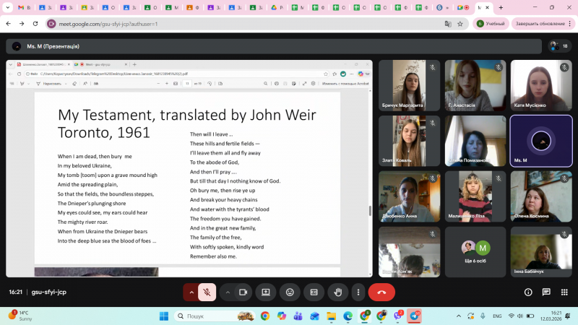Viewport: 578px width, 325px height.
Task: Expand the video settings chevron
Action: pyautogui.click(x=228, y=292)
